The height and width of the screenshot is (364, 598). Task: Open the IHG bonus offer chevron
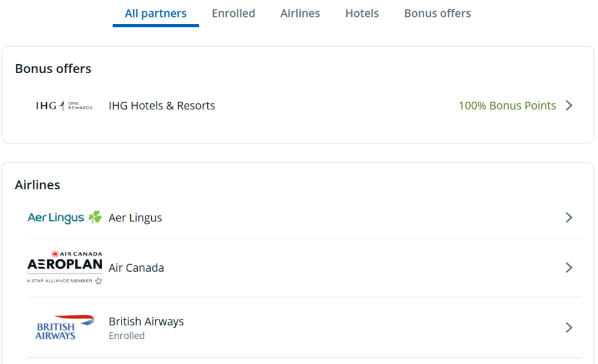click(x=568, y=106)
